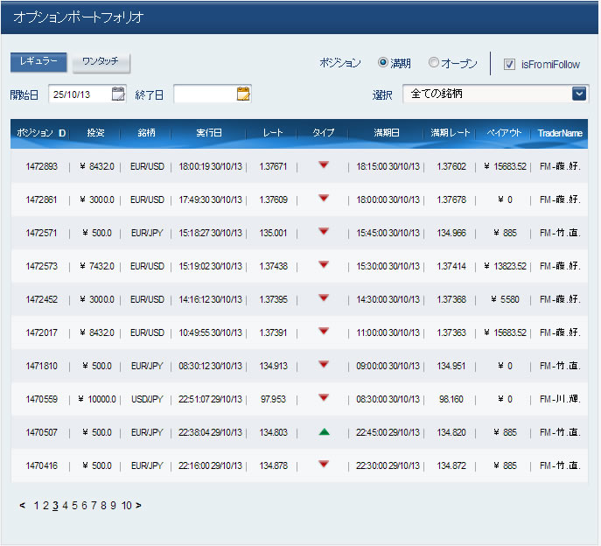
Task: Click the 実行日 column header
Action: coord(209,133)
